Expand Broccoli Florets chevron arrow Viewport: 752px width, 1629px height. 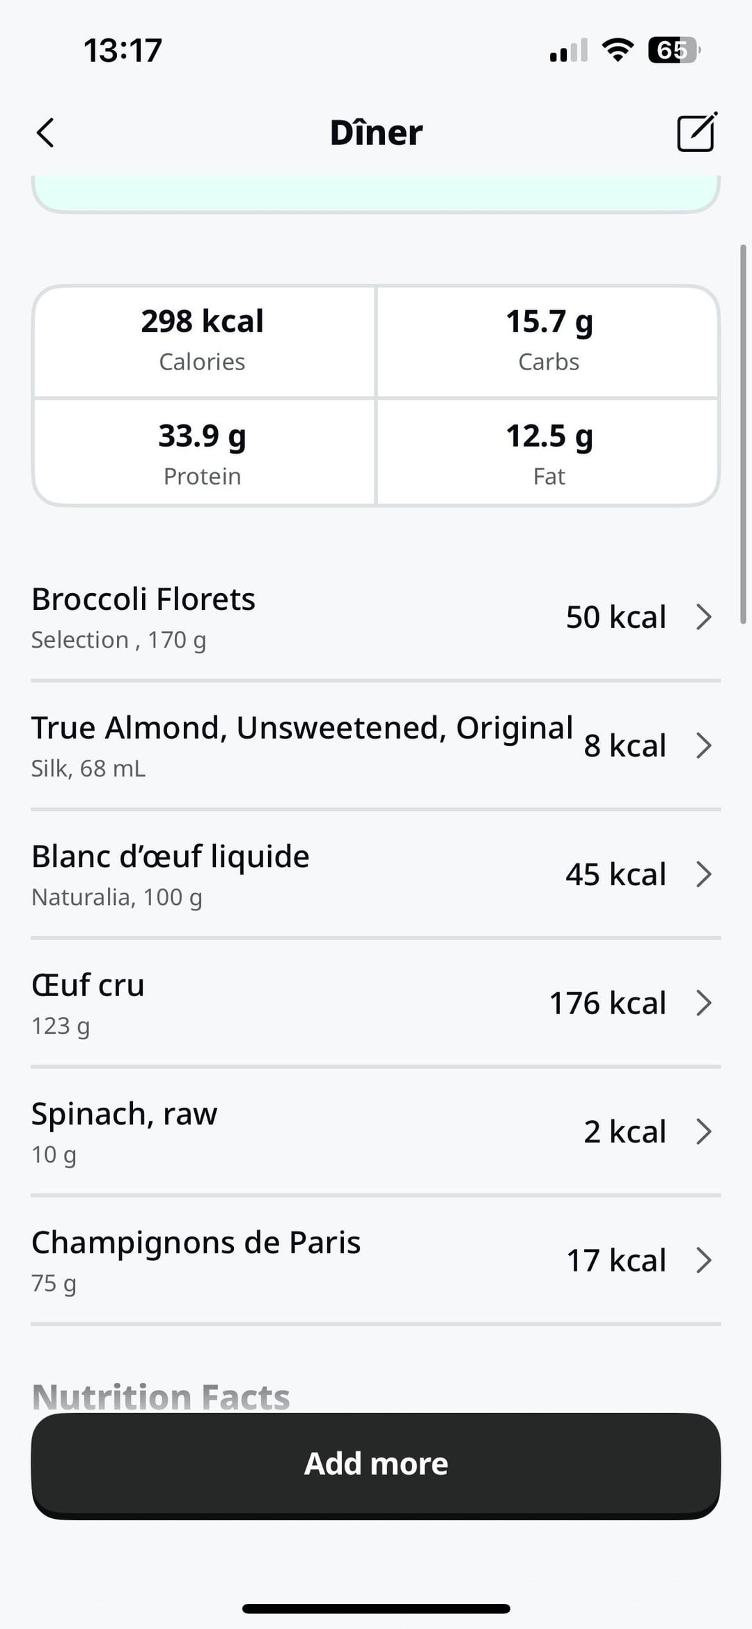coord(704,617)
